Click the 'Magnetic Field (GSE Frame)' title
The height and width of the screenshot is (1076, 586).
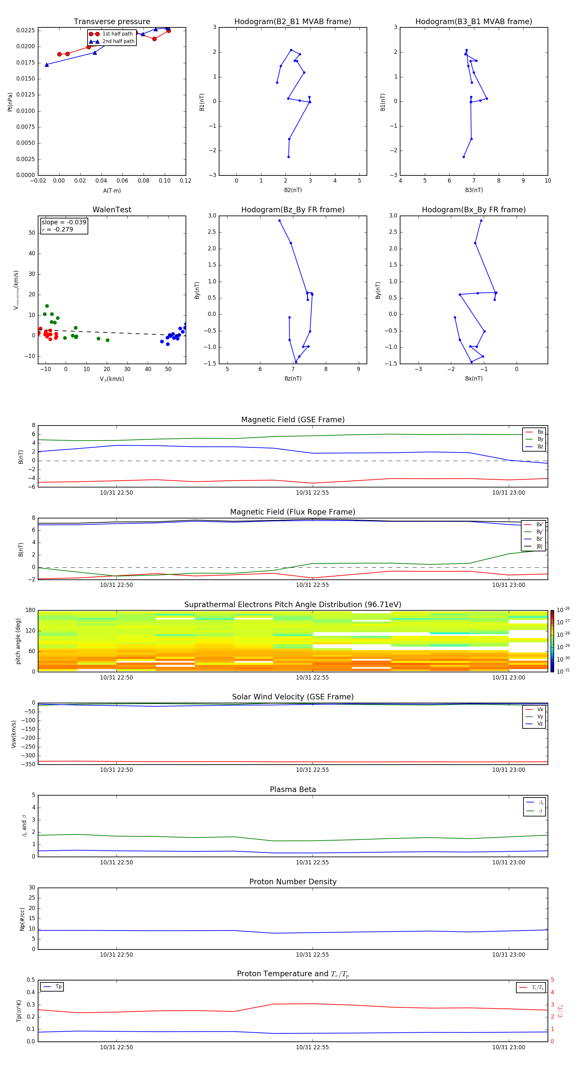click(x=292, y=420)
